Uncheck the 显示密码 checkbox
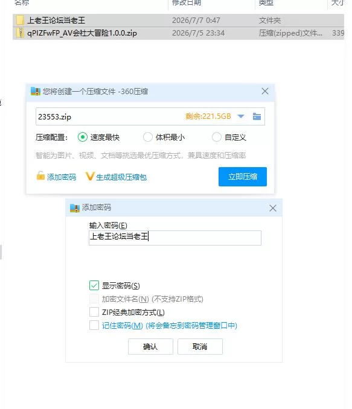352x409 pixels. (x=94, y=285)
